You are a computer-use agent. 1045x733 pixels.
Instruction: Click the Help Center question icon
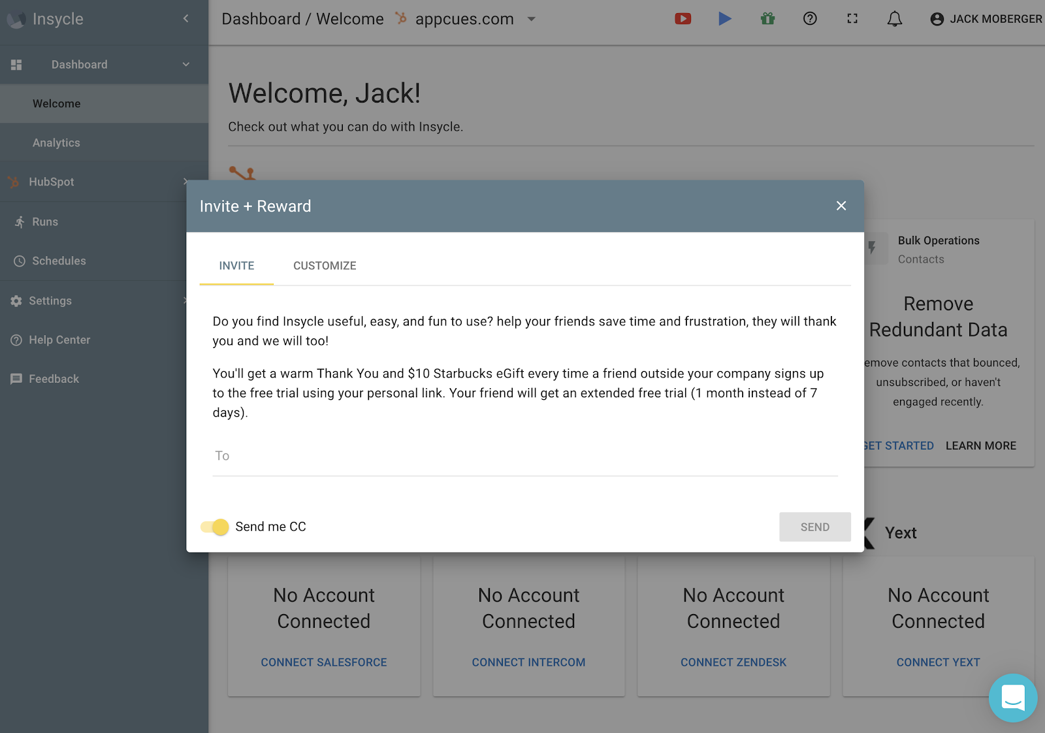point(16,340)
